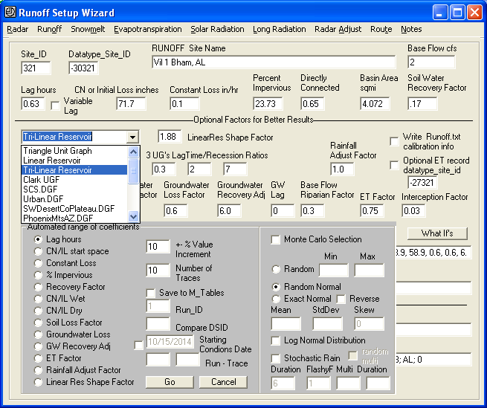Image resolution: width=487 pixels, height=408 pixels.
Task: Enable the Variable Lag checkbox
Action: pos(55,106)
